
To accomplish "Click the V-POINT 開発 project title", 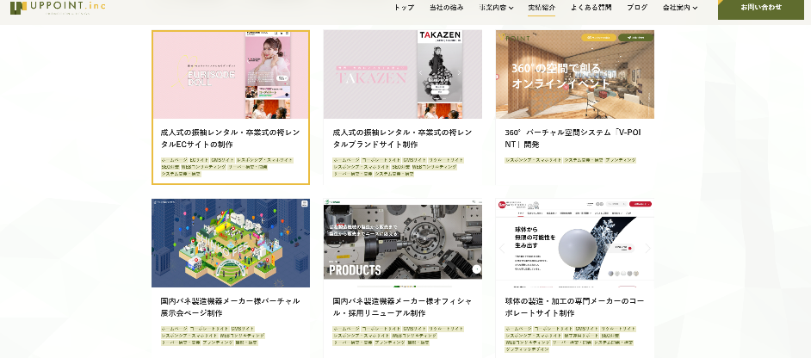I will pos(573,139).
